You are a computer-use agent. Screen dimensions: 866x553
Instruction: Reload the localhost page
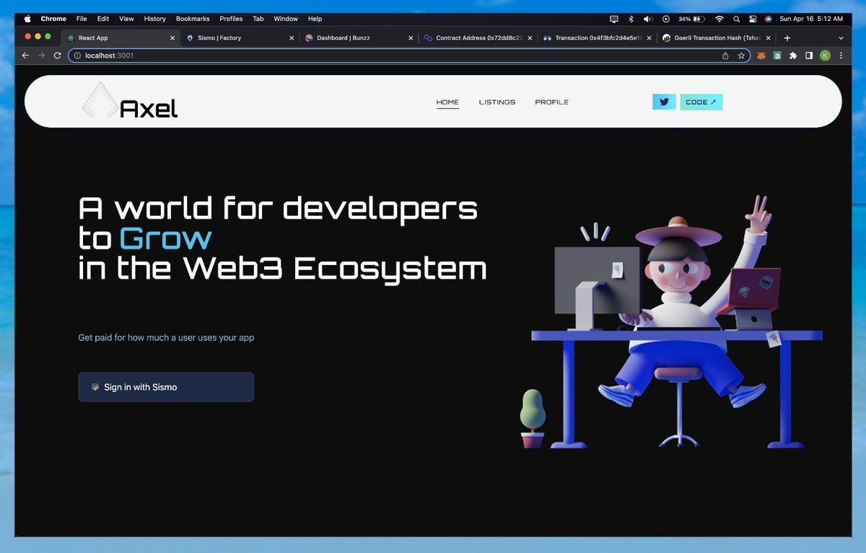58,56
